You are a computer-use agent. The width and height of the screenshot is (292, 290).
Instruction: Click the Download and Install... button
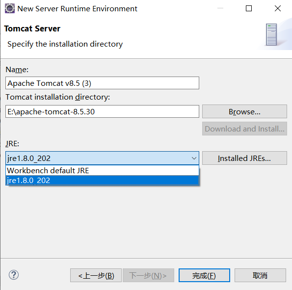click(244, 129)
